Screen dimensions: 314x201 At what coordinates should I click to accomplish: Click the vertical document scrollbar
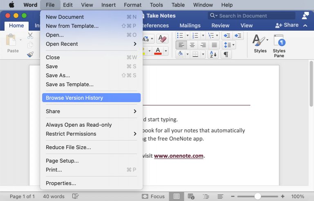pos(311,84)
